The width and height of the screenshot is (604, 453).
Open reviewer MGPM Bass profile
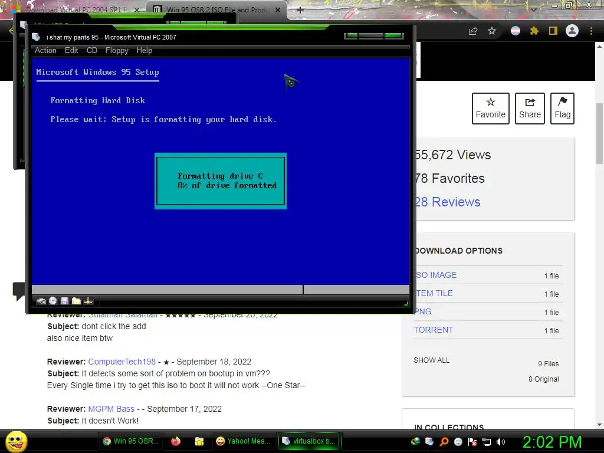pos(111,409)
